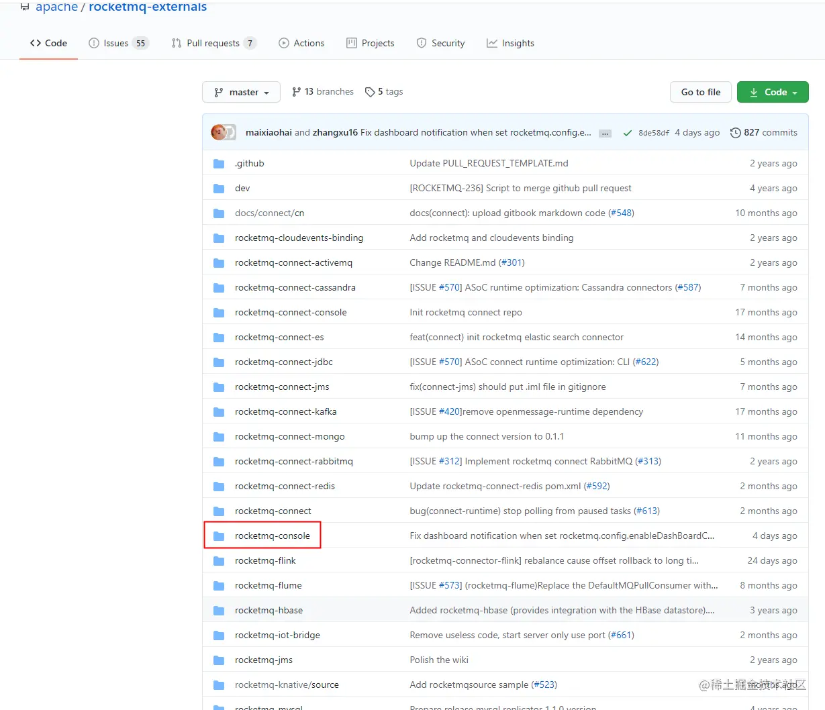The image size is (825, 710).
Task: Open pull request #523 link
Action: click(x=544, y=685)
